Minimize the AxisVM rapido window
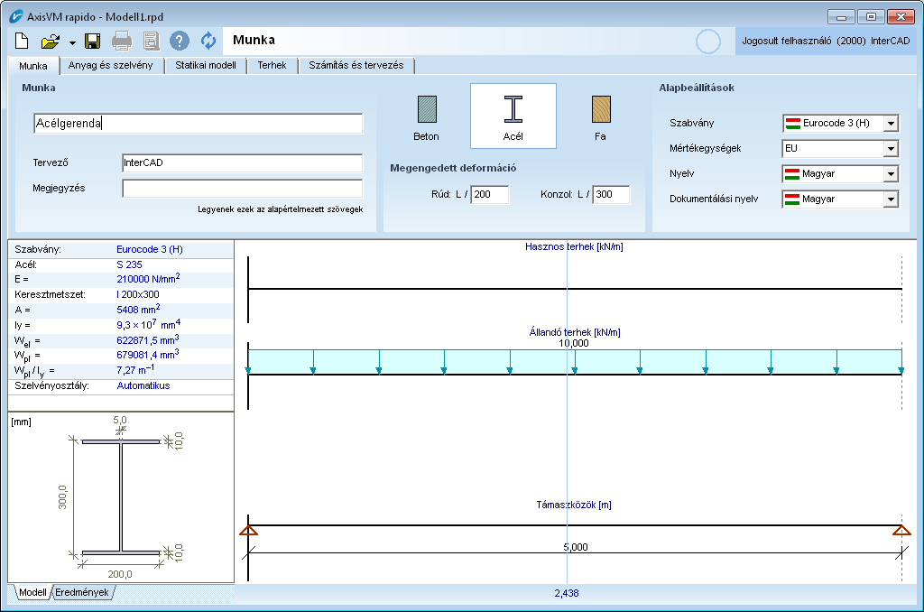 [x=842, y=16]
